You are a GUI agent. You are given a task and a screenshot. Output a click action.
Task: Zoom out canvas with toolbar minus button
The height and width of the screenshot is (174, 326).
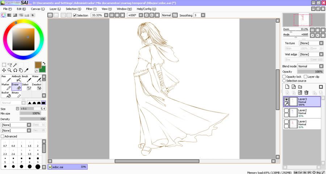[x=112, y=15]
